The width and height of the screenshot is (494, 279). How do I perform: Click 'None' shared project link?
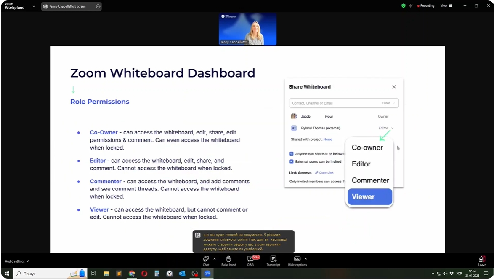328,139
